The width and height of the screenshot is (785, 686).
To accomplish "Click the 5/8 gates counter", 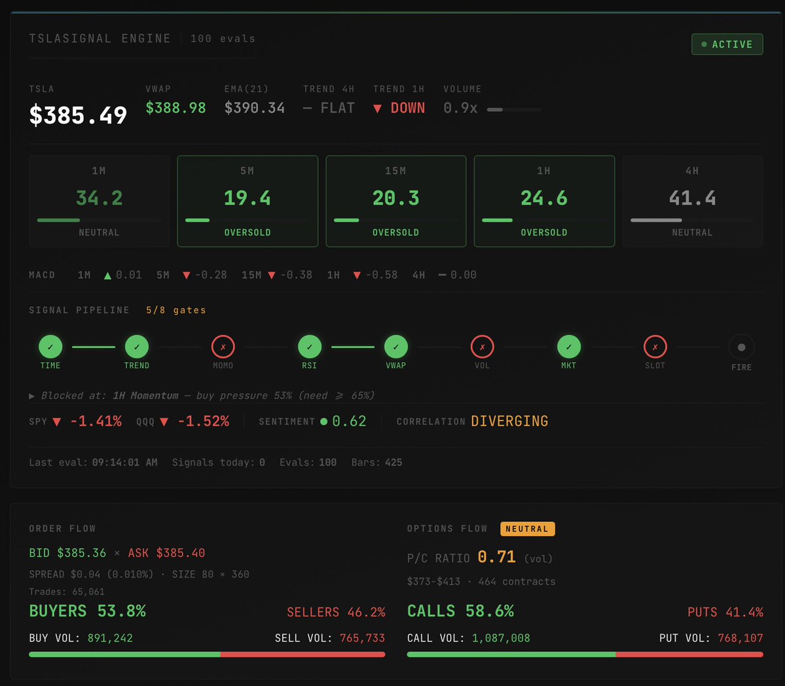I will coord(175,310).
